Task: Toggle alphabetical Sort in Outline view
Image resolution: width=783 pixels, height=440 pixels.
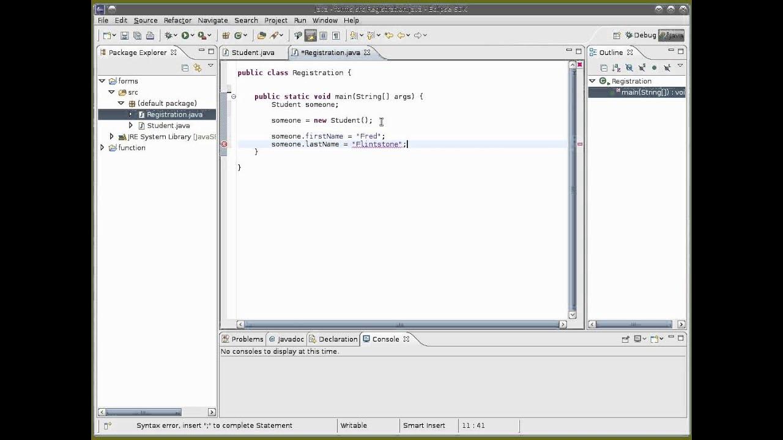Action: point(617,68)
